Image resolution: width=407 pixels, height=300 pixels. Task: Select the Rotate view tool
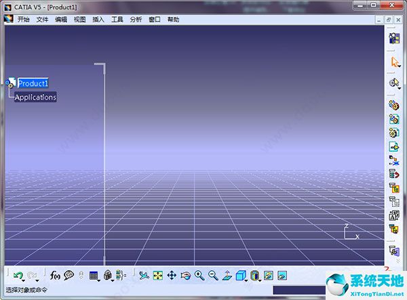[186, 276]
